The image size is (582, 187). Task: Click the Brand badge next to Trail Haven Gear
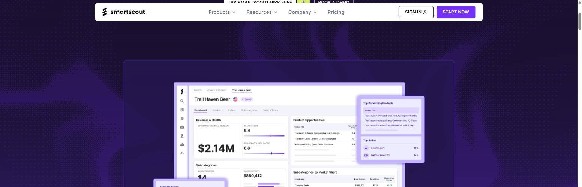tap(247, 99)
